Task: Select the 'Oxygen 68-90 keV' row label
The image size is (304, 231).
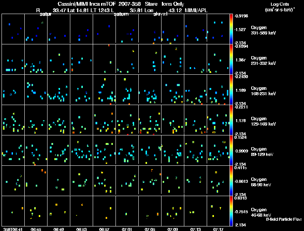Action: pyautogui.click(x=261, y=182)
